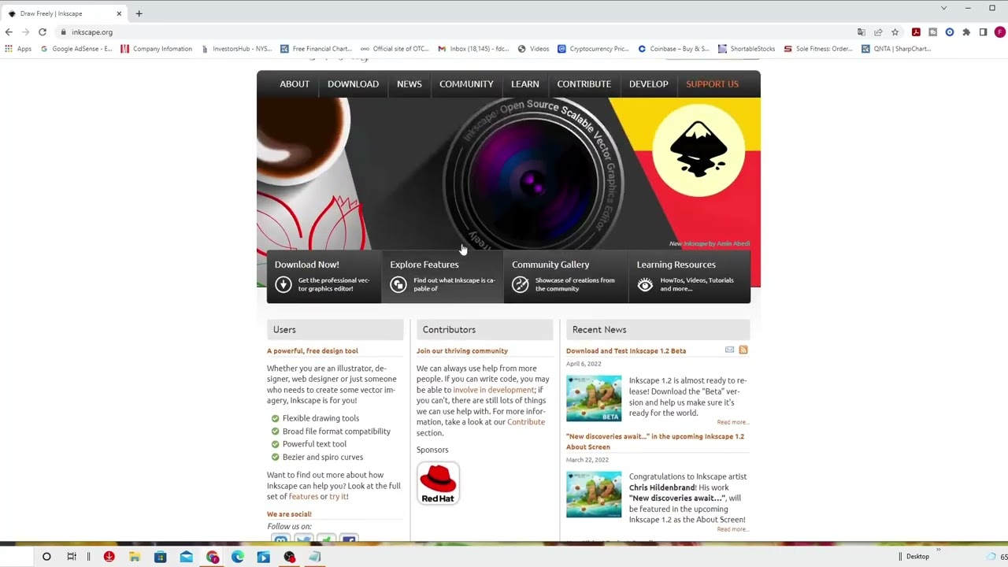The image size is (1008, 567).
Task: Click the Download Now arrow icon
Action: 283,284
